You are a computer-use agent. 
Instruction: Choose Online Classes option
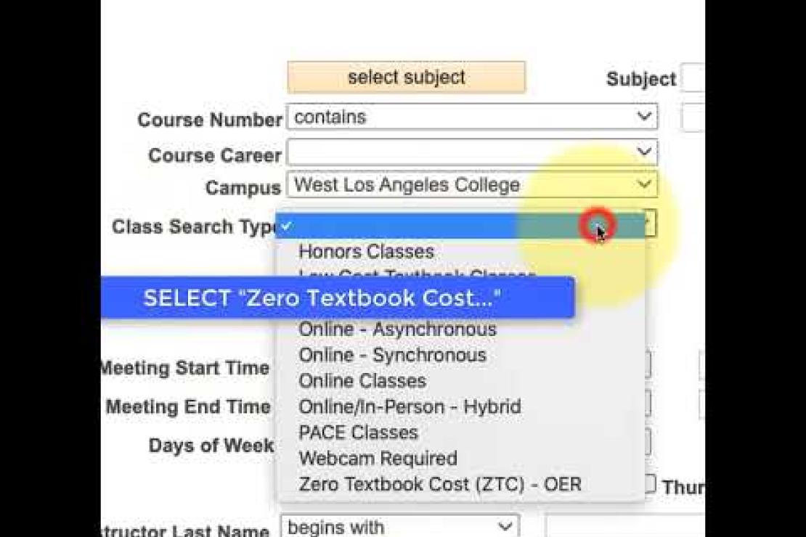[362, 381]
